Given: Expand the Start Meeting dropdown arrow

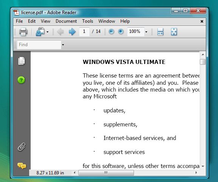Looking at the screenshot, I should pyautogui.click(x=48, y=32).
